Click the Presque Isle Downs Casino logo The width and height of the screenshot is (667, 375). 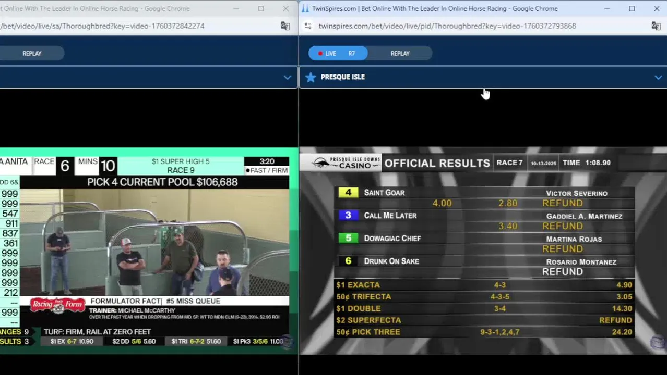pyautogui.click(x=347, y=163)
